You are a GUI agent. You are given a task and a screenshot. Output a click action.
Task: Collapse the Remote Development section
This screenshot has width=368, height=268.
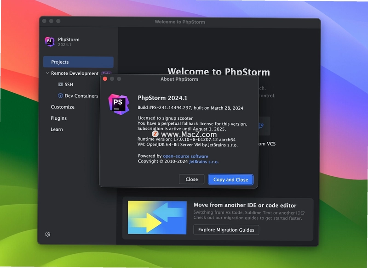click(x=47, y=73)
